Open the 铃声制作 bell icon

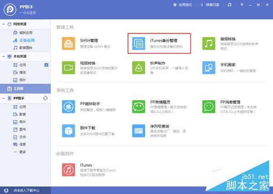coord(139,68)
